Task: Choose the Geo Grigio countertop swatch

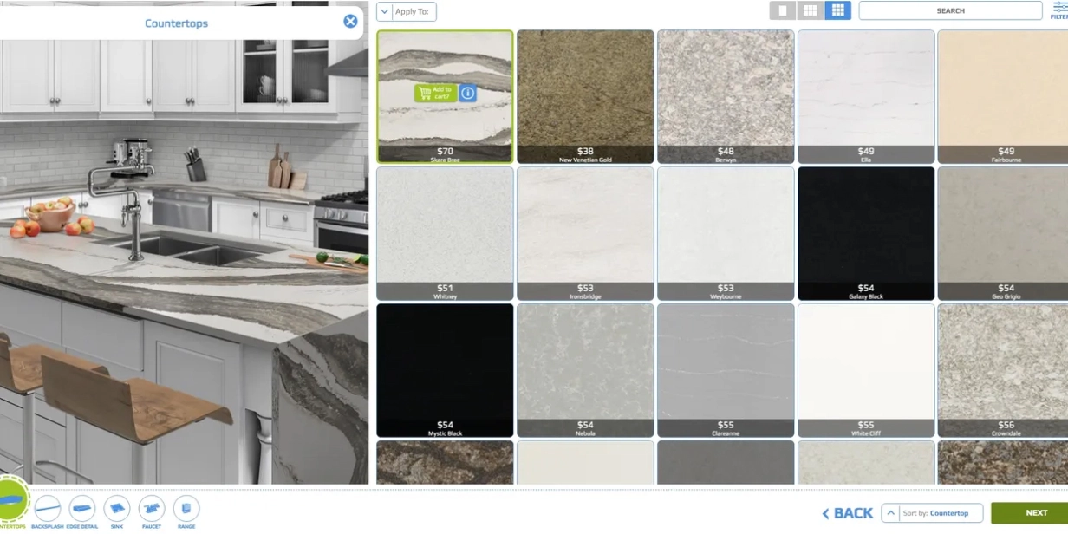Action: point(1003,233)
